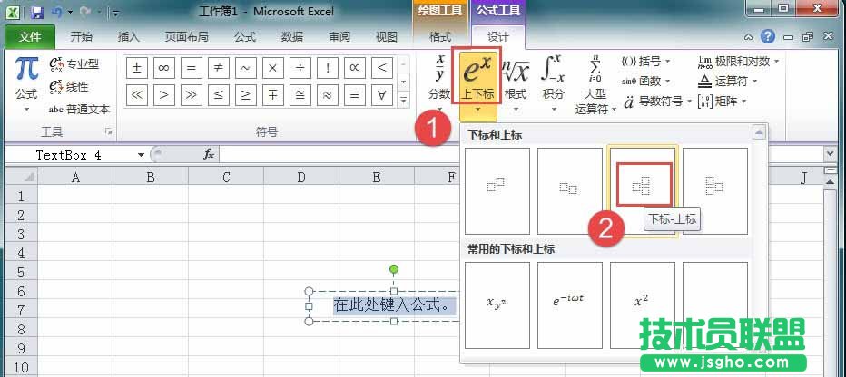
Task: Open the Large Operator (大型运算符) dropdown
Action: [595, 83]
